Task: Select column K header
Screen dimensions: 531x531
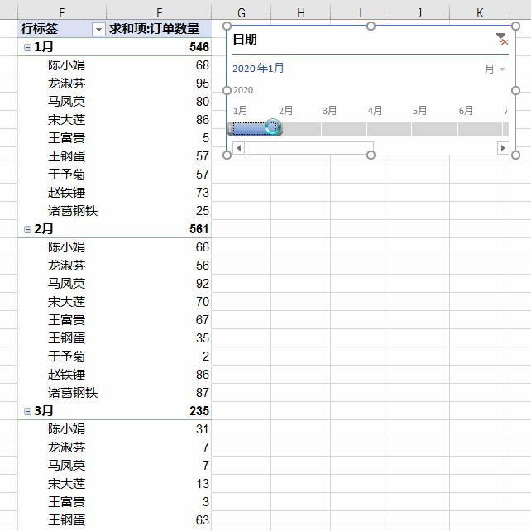Action: 480,12
